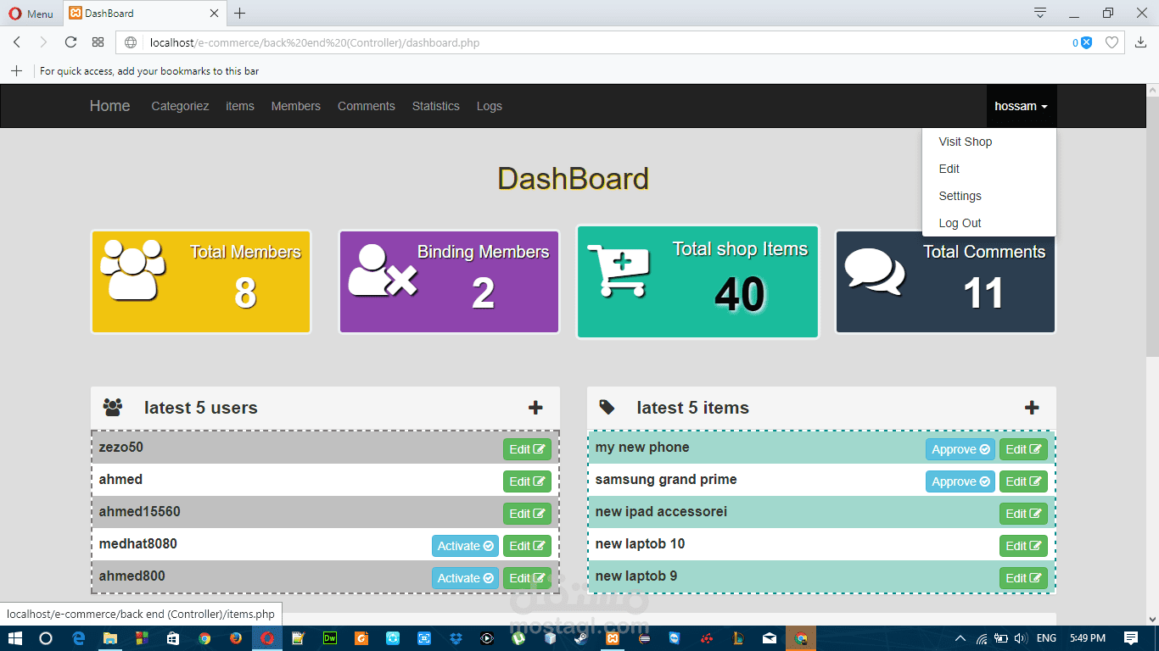Open the Categoriez page

coord(180,106)
